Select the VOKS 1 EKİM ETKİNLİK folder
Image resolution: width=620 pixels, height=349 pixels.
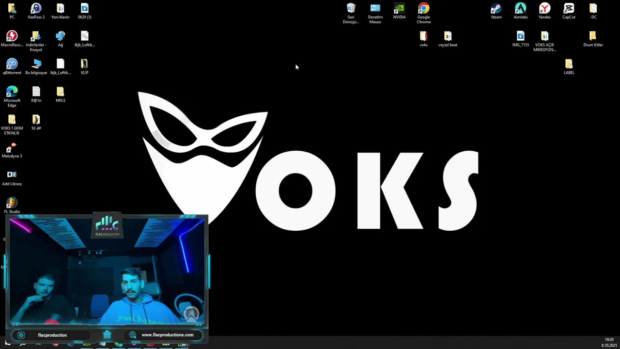click(12, 125)
